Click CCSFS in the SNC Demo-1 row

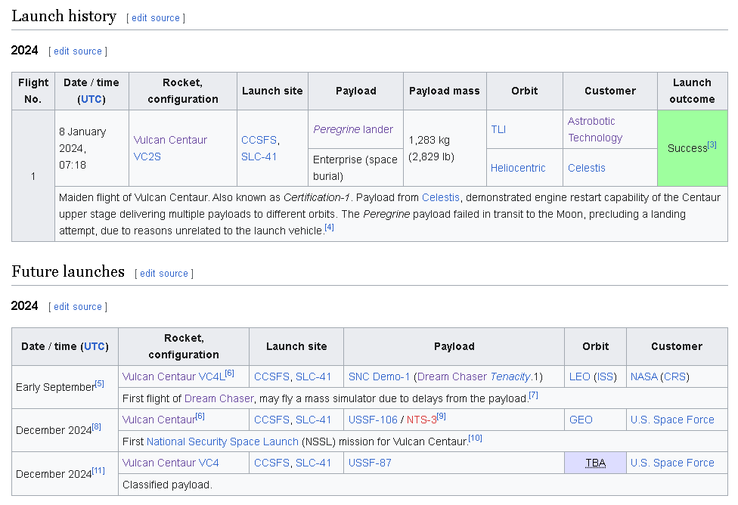[271, 377]
